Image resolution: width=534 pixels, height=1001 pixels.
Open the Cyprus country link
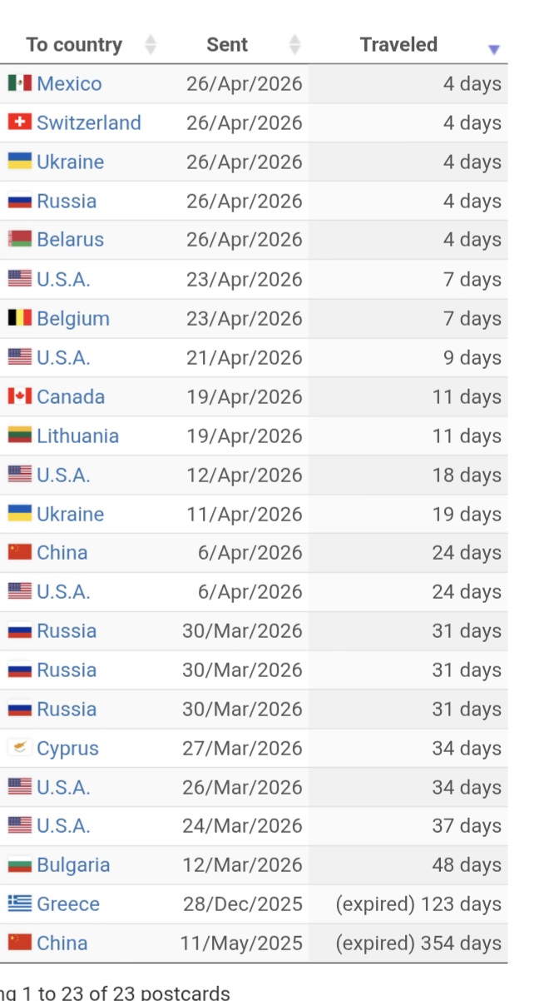tap(68, 748)
